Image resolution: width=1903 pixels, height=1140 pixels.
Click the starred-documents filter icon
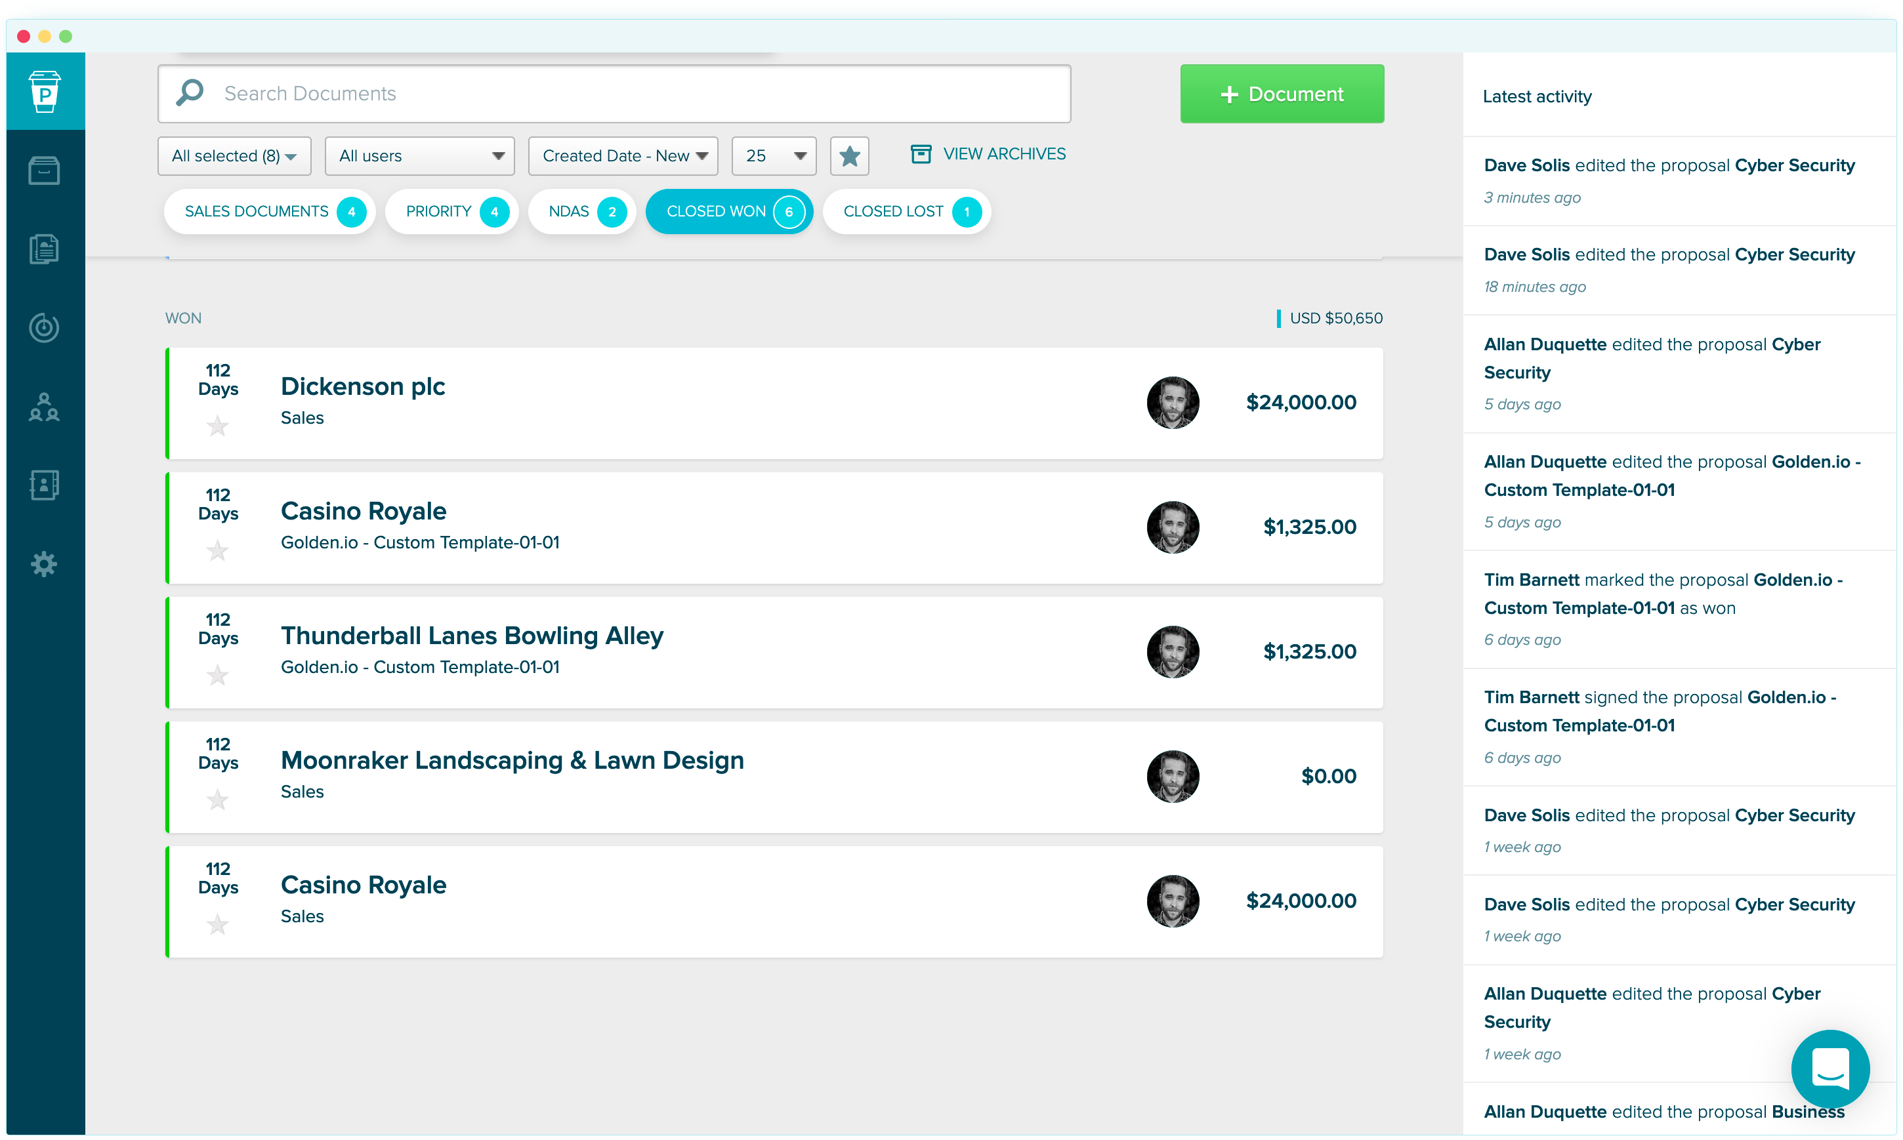point(849,155)
